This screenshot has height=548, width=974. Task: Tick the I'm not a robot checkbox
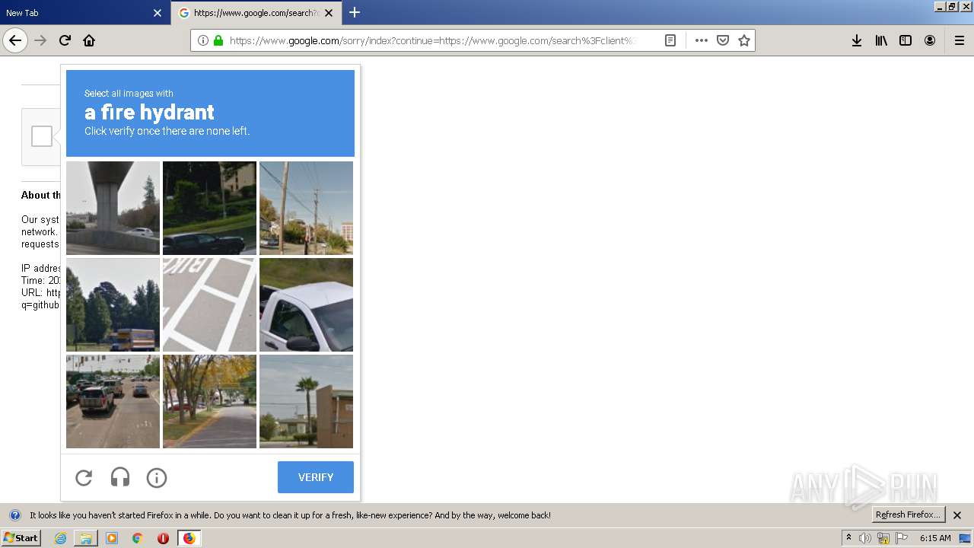pyautogui.click(x=42, y=136)
